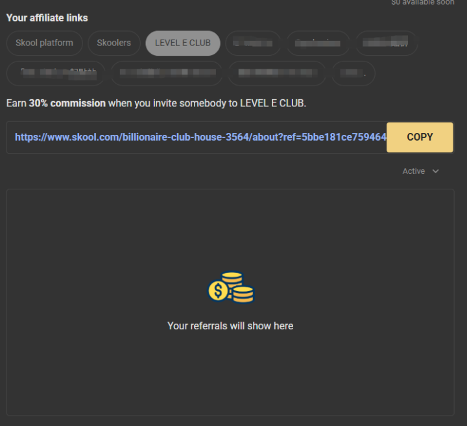Click the "Your referrals will show here" message
This screenshot has width=467, height=426.
(230, 325)
